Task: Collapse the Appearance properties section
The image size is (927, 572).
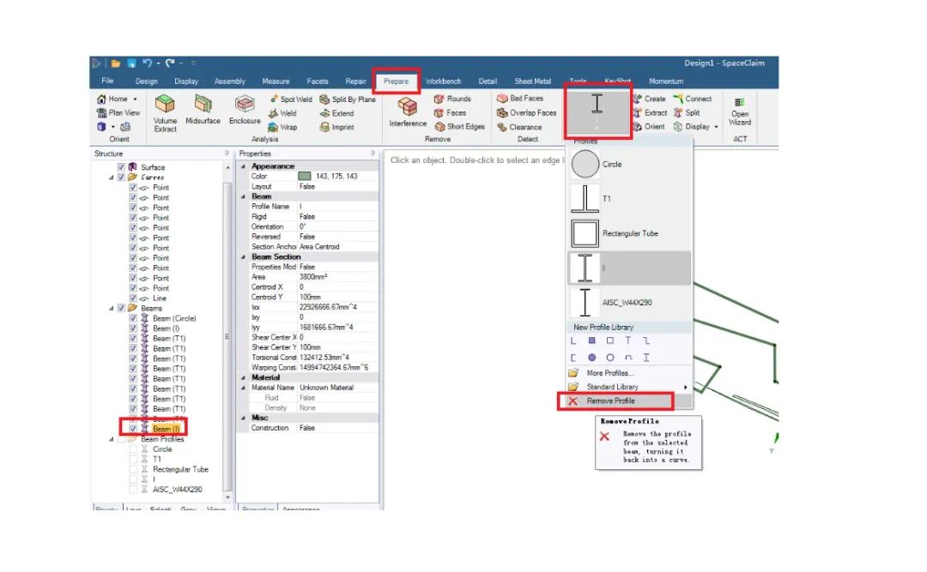Action: (243, 166)
